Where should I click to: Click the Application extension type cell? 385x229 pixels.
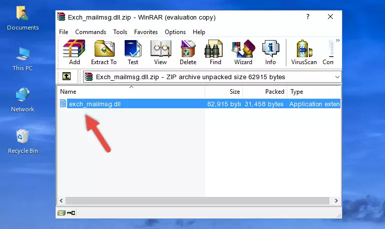point(314,104)
